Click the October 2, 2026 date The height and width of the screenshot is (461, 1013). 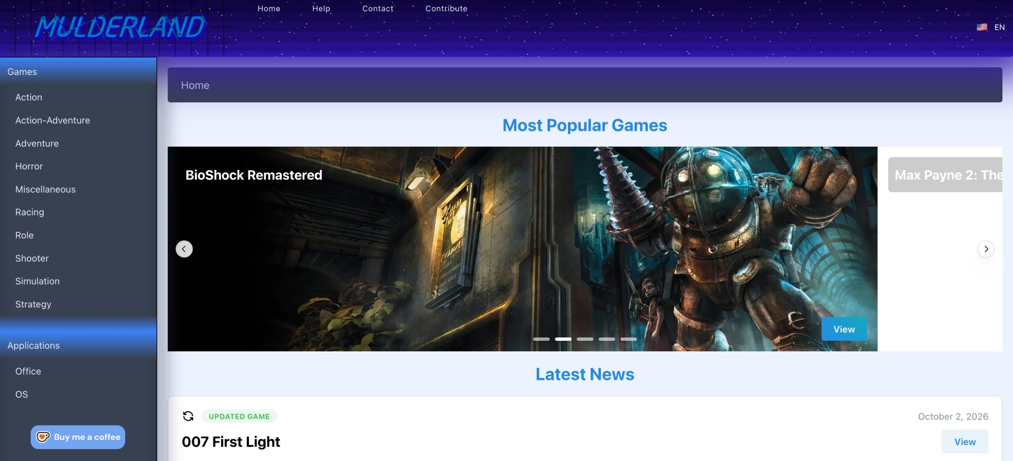click(x=953, y=416)
